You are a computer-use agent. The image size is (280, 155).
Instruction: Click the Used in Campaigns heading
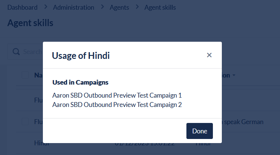tap(80, 82)
